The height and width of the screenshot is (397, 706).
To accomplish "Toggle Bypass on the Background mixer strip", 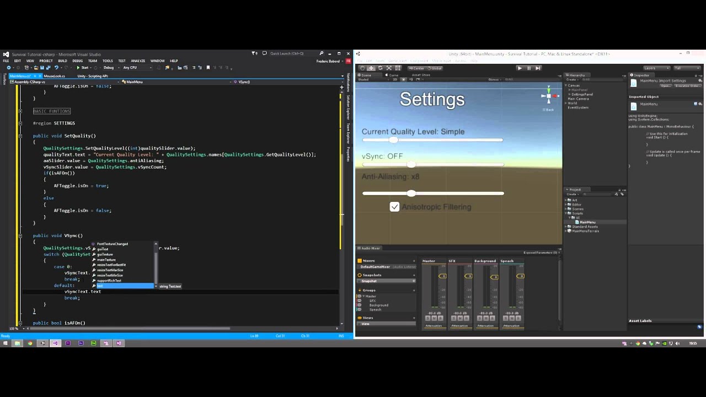I will click(491, 318).
